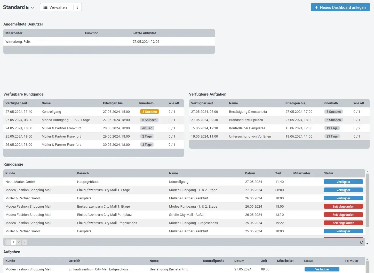Click the plus icon on Neues Dashboard anlegen

(x=317, y=7)
